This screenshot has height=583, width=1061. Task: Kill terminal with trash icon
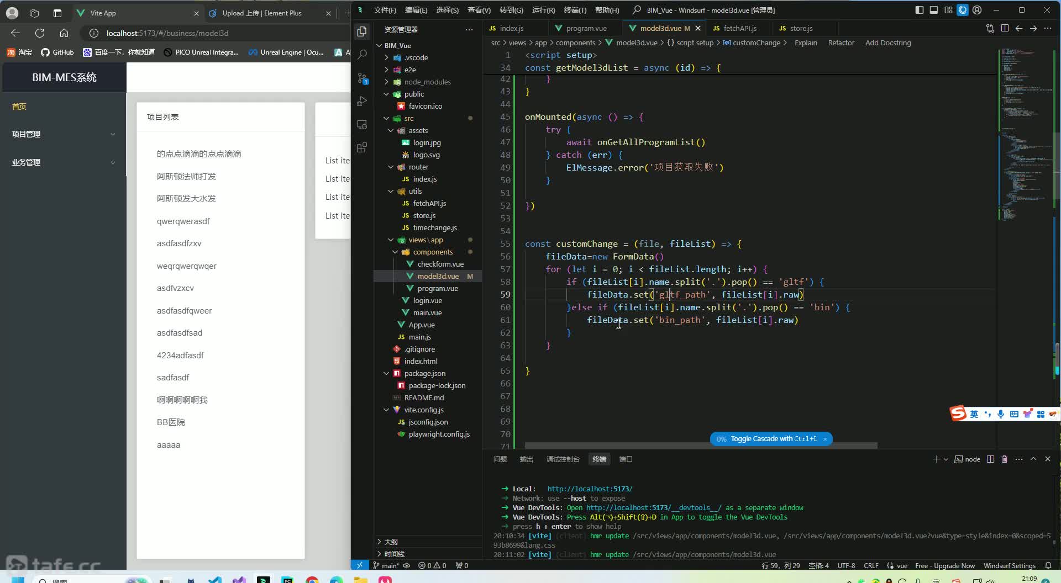1005,459
